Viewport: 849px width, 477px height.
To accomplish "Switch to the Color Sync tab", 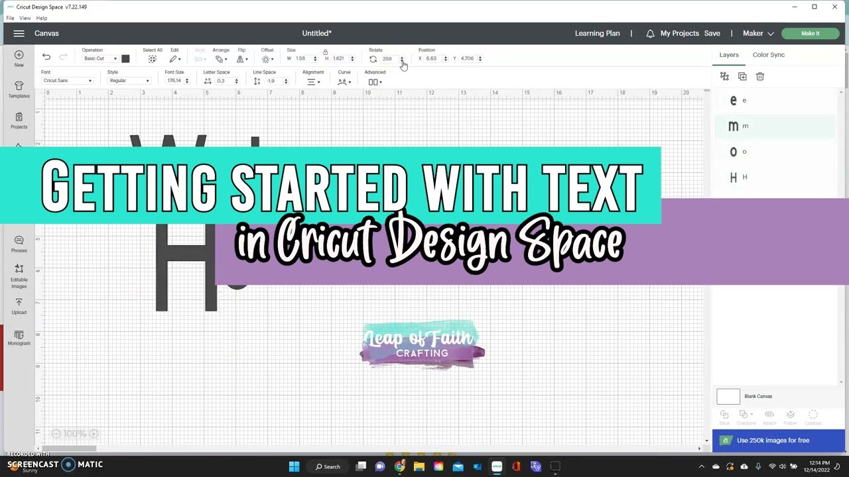I will coord(768,55).
